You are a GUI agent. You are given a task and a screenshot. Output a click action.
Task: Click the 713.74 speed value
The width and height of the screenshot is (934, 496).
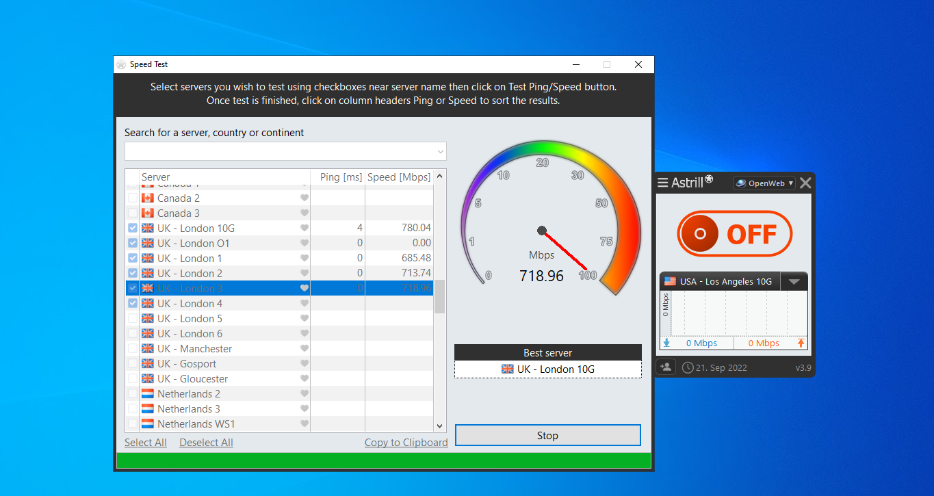pyautogui.click(x=416, y=274)
